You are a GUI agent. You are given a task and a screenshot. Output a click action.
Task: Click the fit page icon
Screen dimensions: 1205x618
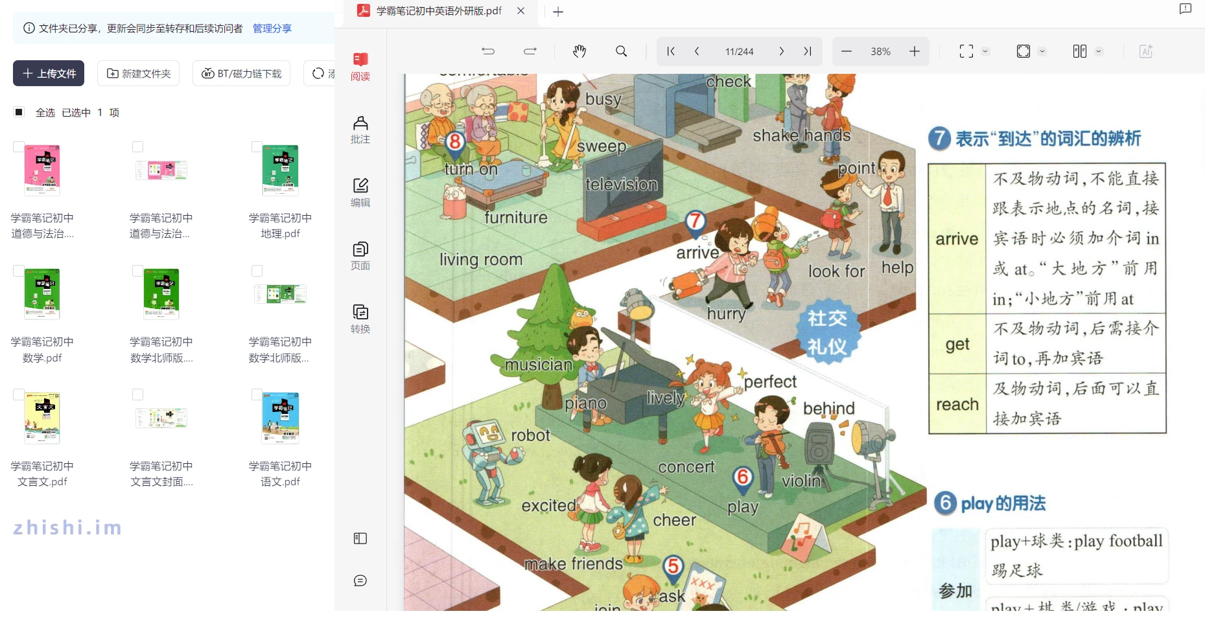pos(1024,51)
